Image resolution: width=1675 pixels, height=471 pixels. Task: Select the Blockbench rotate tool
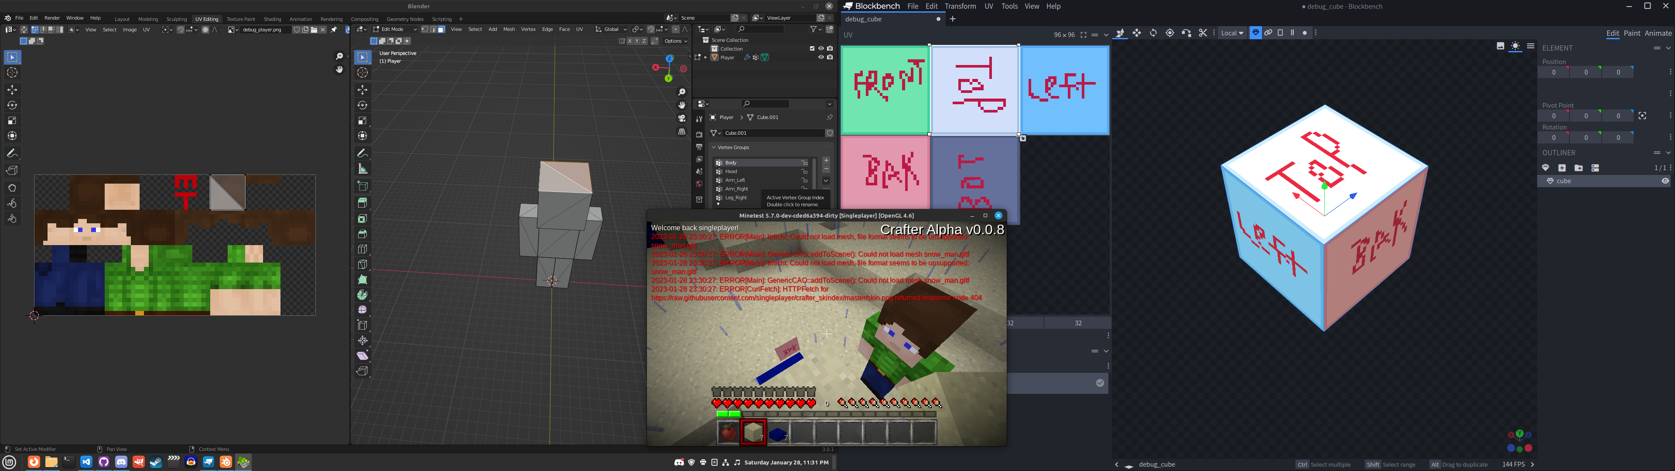[x=1153, y=33]
